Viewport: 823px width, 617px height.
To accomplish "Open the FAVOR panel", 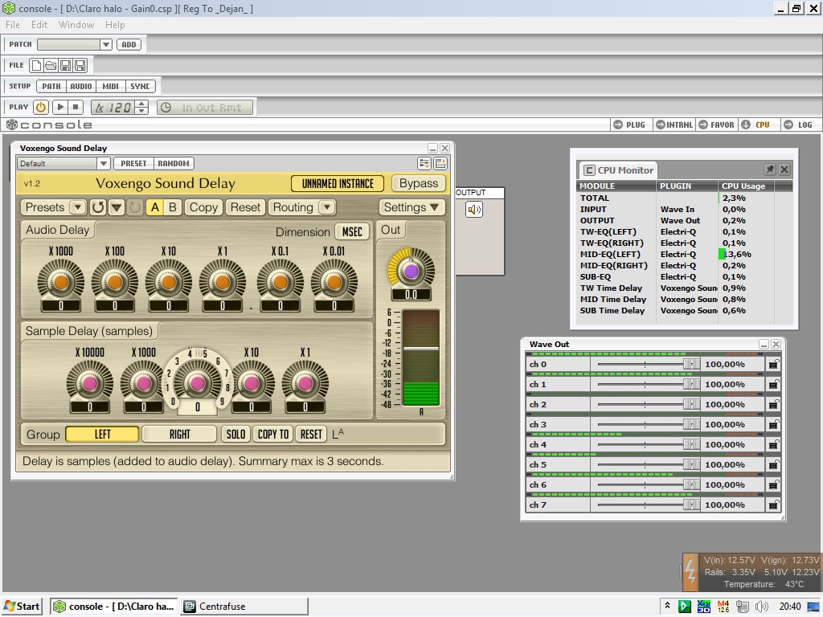I will coord(716,125).
